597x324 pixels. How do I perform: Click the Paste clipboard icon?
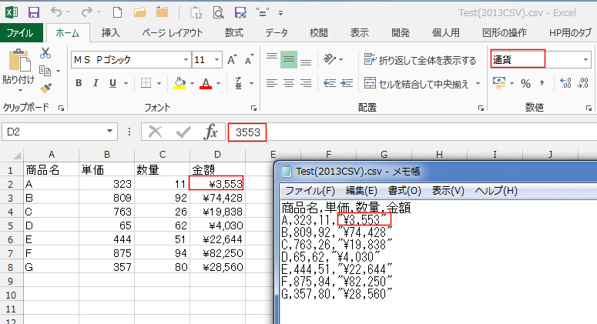[x=18, y=61]
